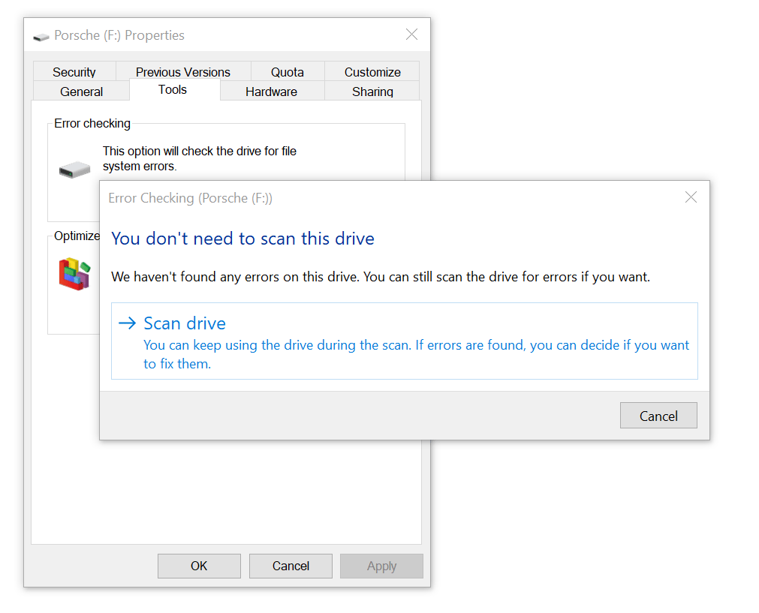759x613 pixels.
Task: View the Sharing tab
Action: point(372,92)
